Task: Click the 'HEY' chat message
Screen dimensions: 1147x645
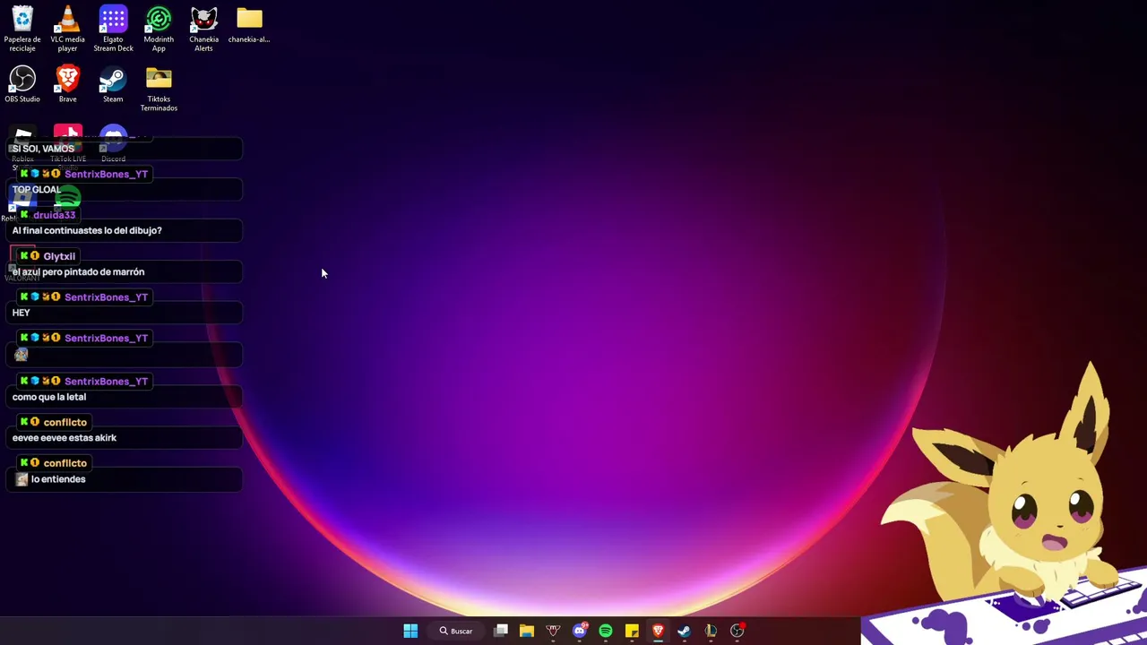Action: (21, 313)
